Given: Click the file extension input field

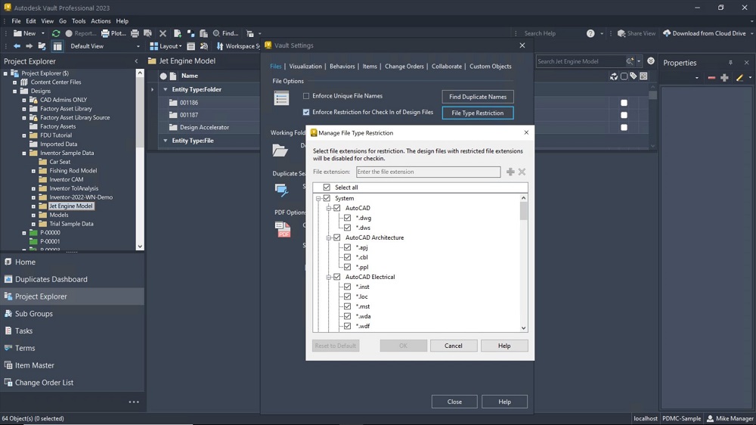Looking at the screenshot, I should (428, 172).
